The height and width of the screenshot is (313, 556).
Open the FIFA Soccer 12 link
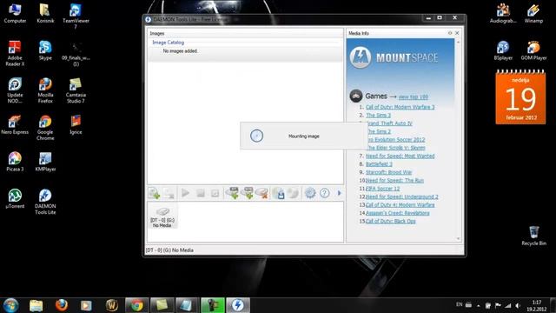point(382,189)
